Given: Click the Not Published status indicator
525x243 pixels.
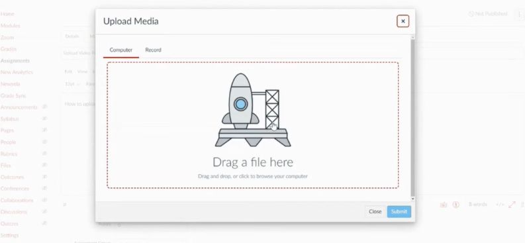Looking at the screenshot, I should (488, 14).
